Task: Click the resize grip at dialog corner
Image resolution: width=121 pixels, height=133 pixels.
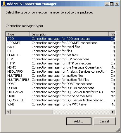Action: tap(118, 130)
